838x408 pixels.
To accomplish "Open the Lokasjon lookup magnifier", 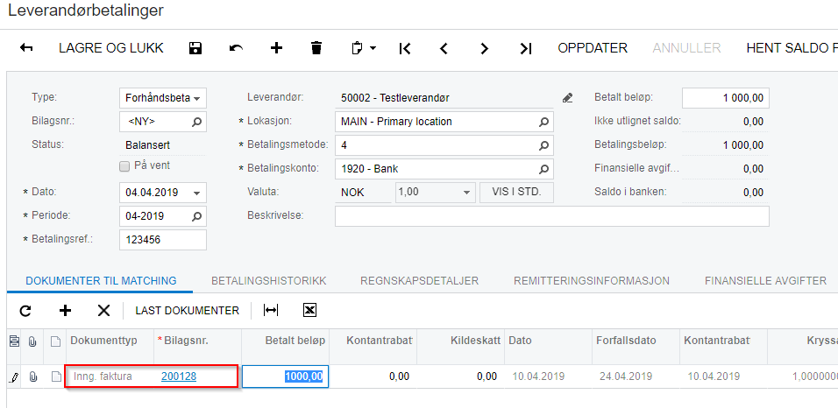I will 543,122.
